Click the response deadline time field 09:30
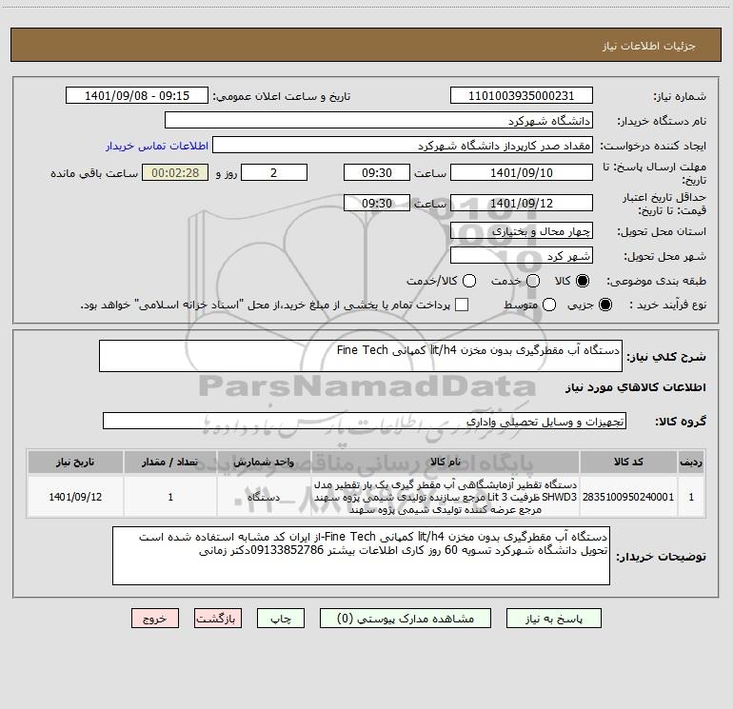 pyautogui.click(x=377, y=172)
